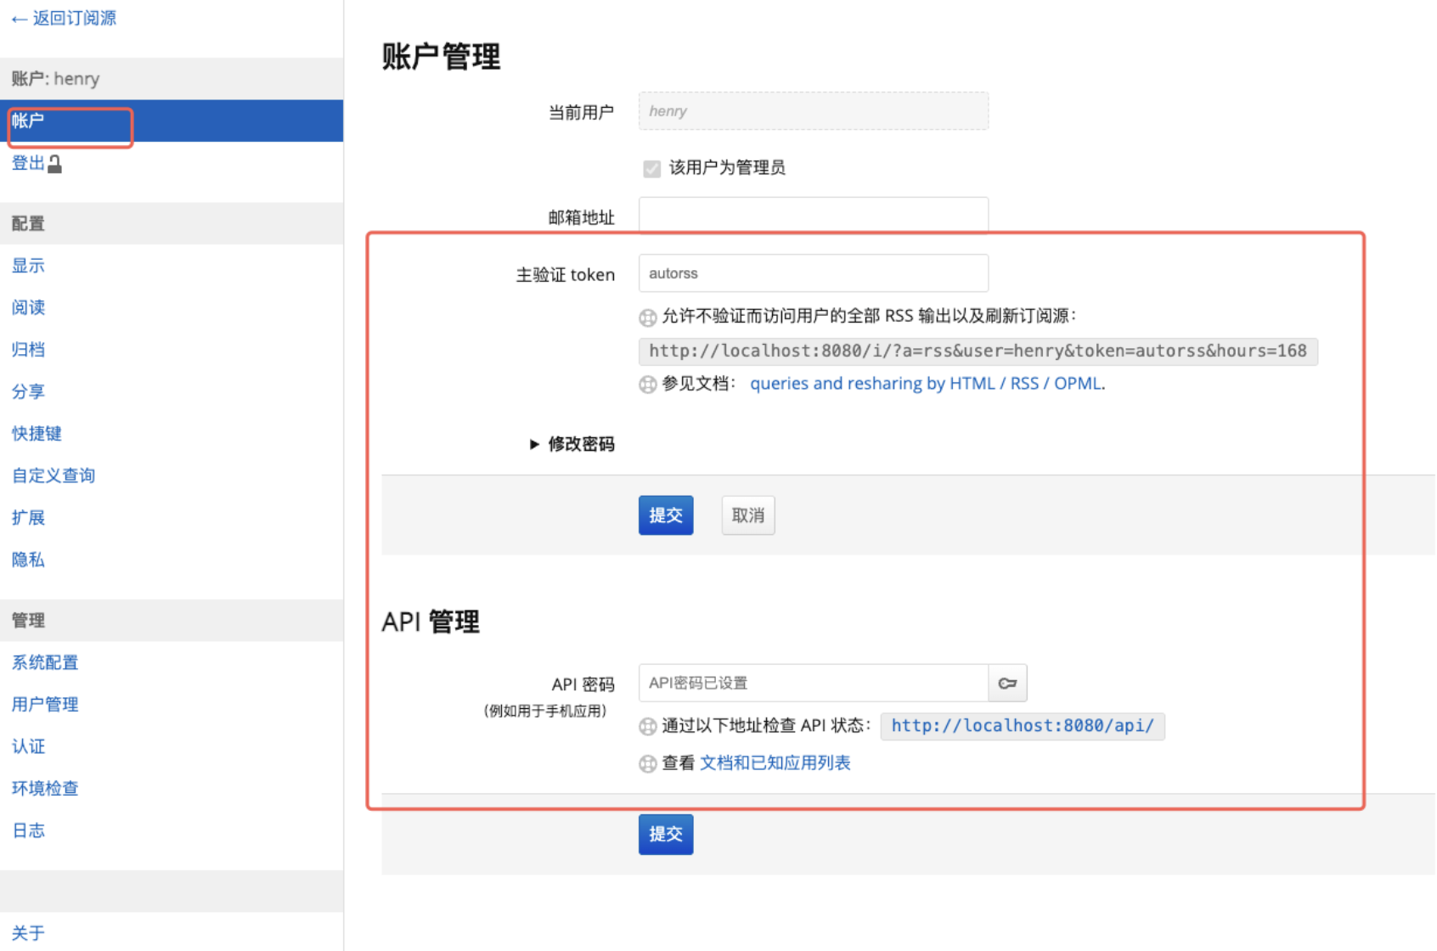Image resolution: width=1437 pixels, height=951 pixels.
Task: Open the 自定义查询 page
Action: click(x=54, y=475)
